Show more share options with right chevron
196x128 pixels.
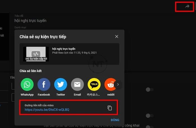pos(118,84)
